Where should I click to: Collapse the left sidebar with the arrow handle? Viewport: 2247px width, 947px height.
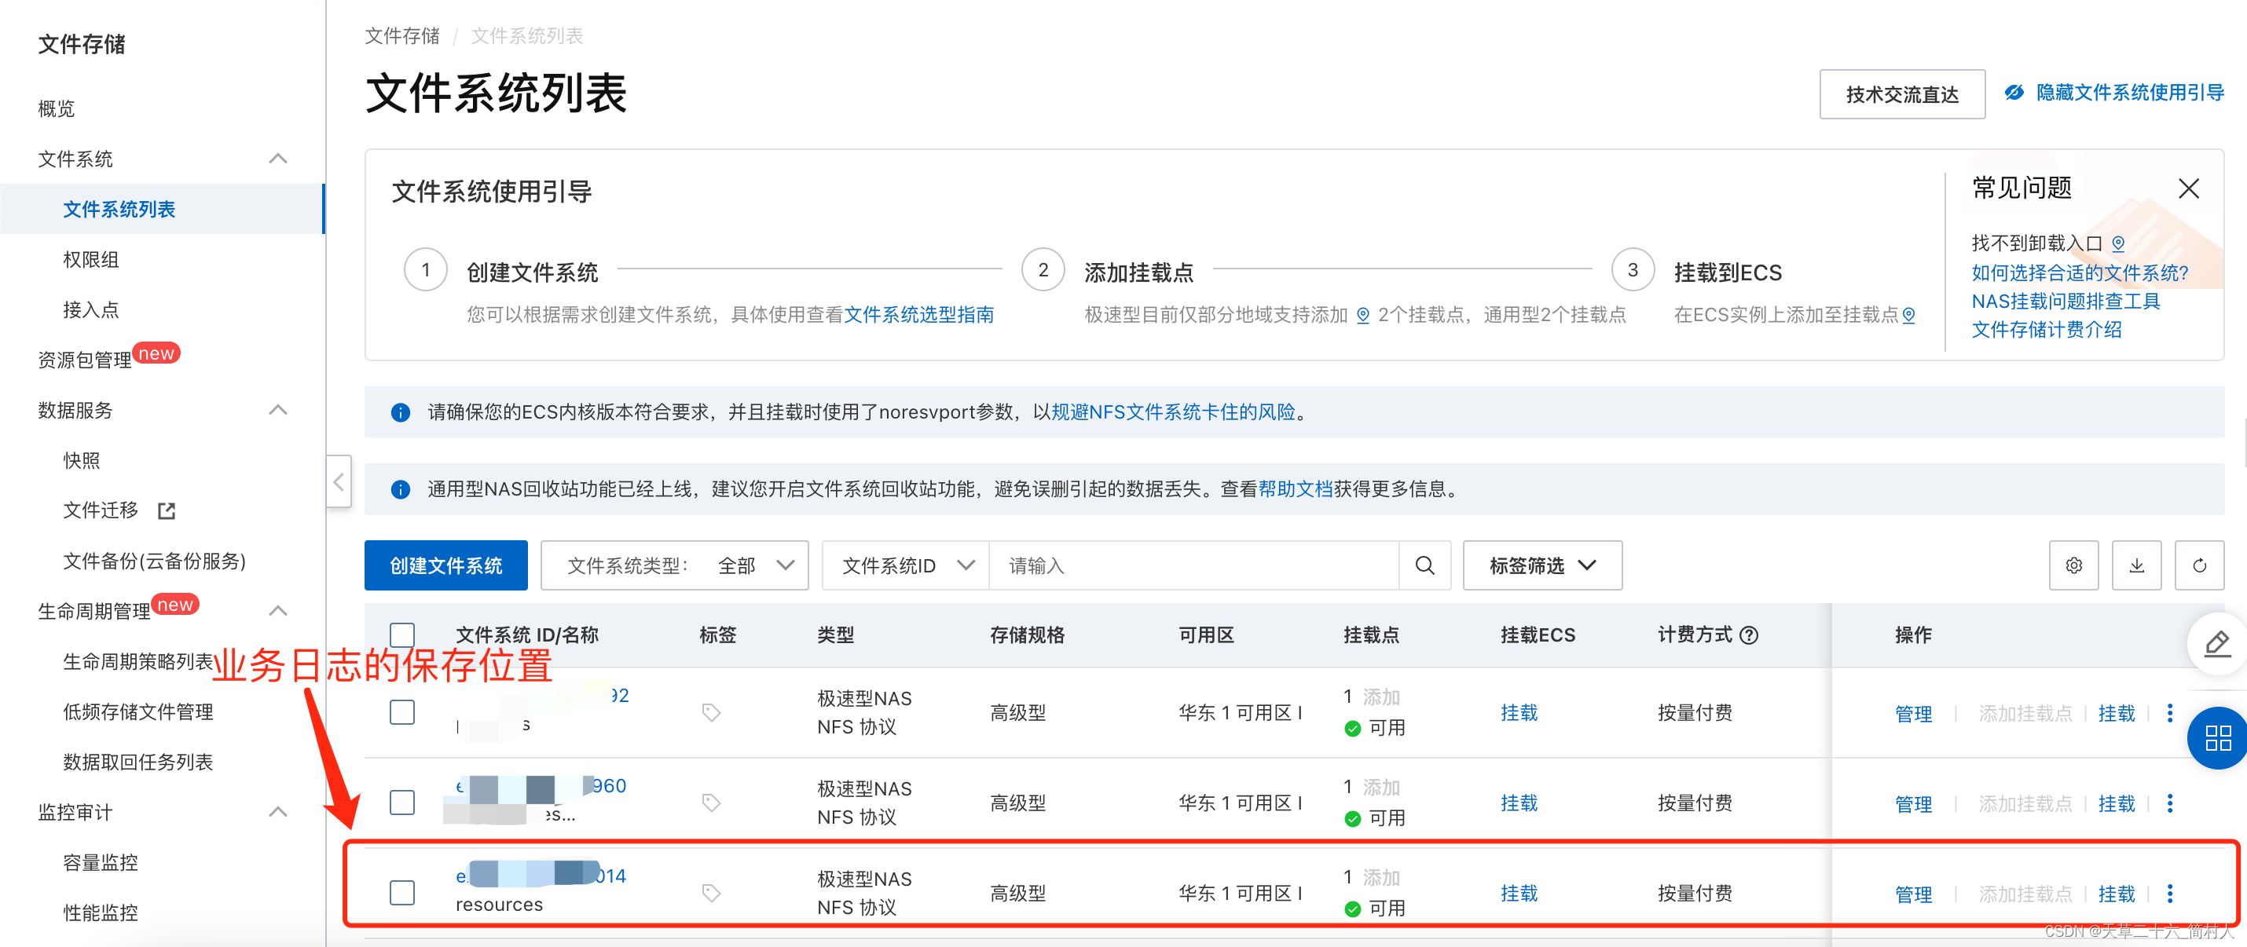coord(339,481)
